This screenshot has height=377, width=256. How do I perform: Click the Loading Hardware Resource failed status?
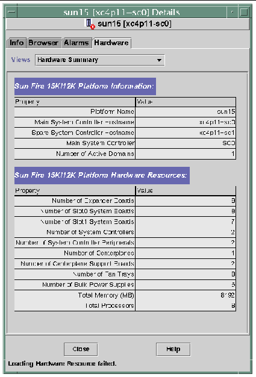coord(62,364)
